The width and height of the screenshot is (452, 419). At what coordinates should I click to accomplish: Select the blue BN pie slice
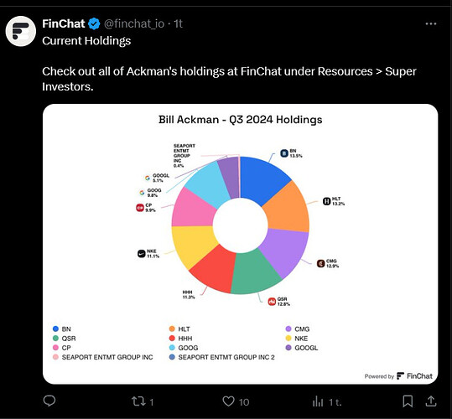[x=264, y=179]
